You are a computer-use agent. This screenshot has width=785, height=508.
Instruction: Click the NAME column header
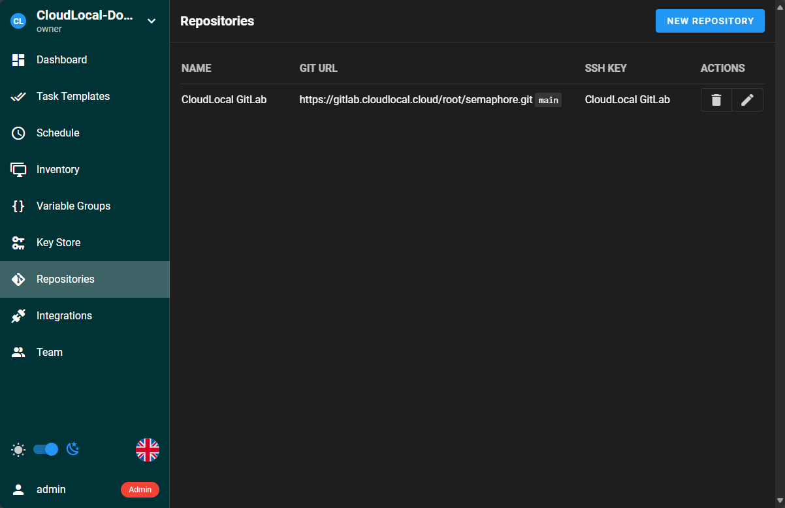click(x=197, y=68)
